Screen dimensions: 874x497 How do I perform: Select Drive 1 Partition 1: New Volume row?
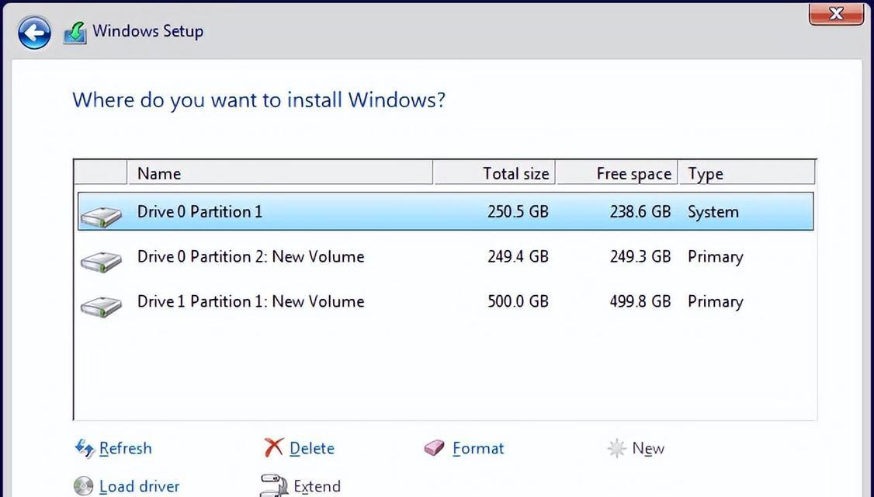pyautogui.click(x=445, y=302)
